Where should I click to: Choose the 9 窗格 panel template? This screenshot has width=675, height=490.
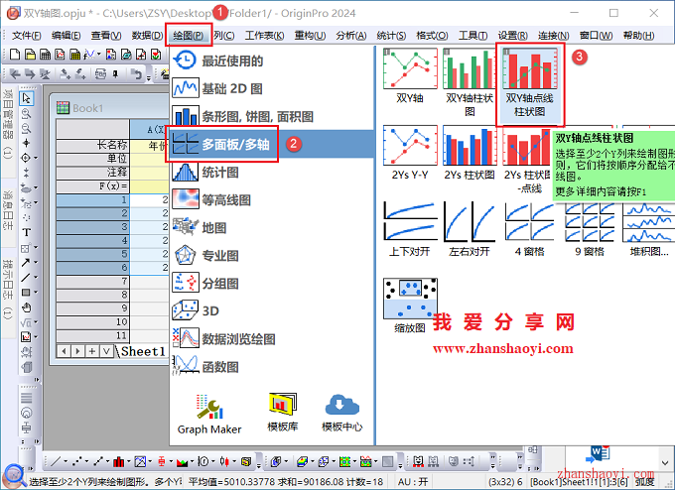(x=590, y=229)
